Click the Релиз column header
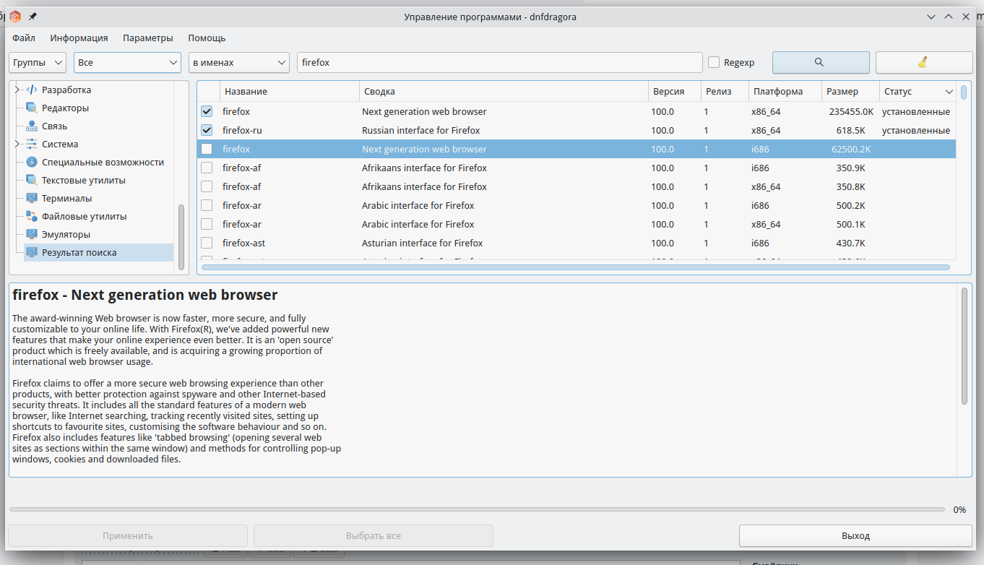 (x=725, y=92)
